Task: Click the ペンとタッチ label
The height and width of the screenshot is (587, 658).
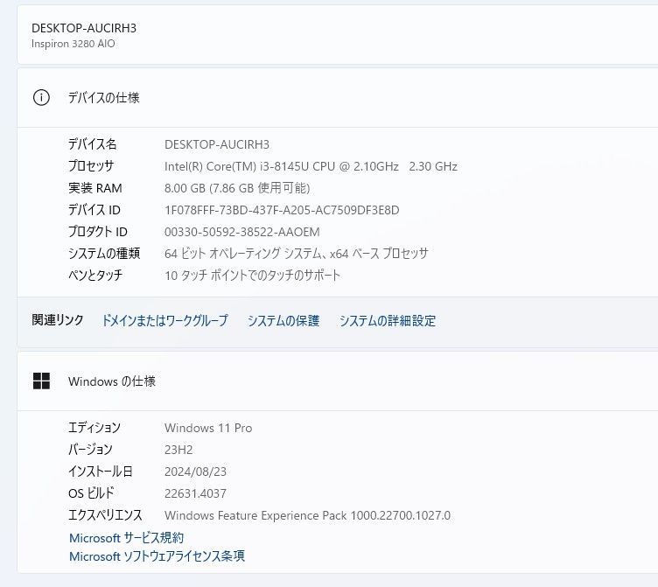Action: 95,276
